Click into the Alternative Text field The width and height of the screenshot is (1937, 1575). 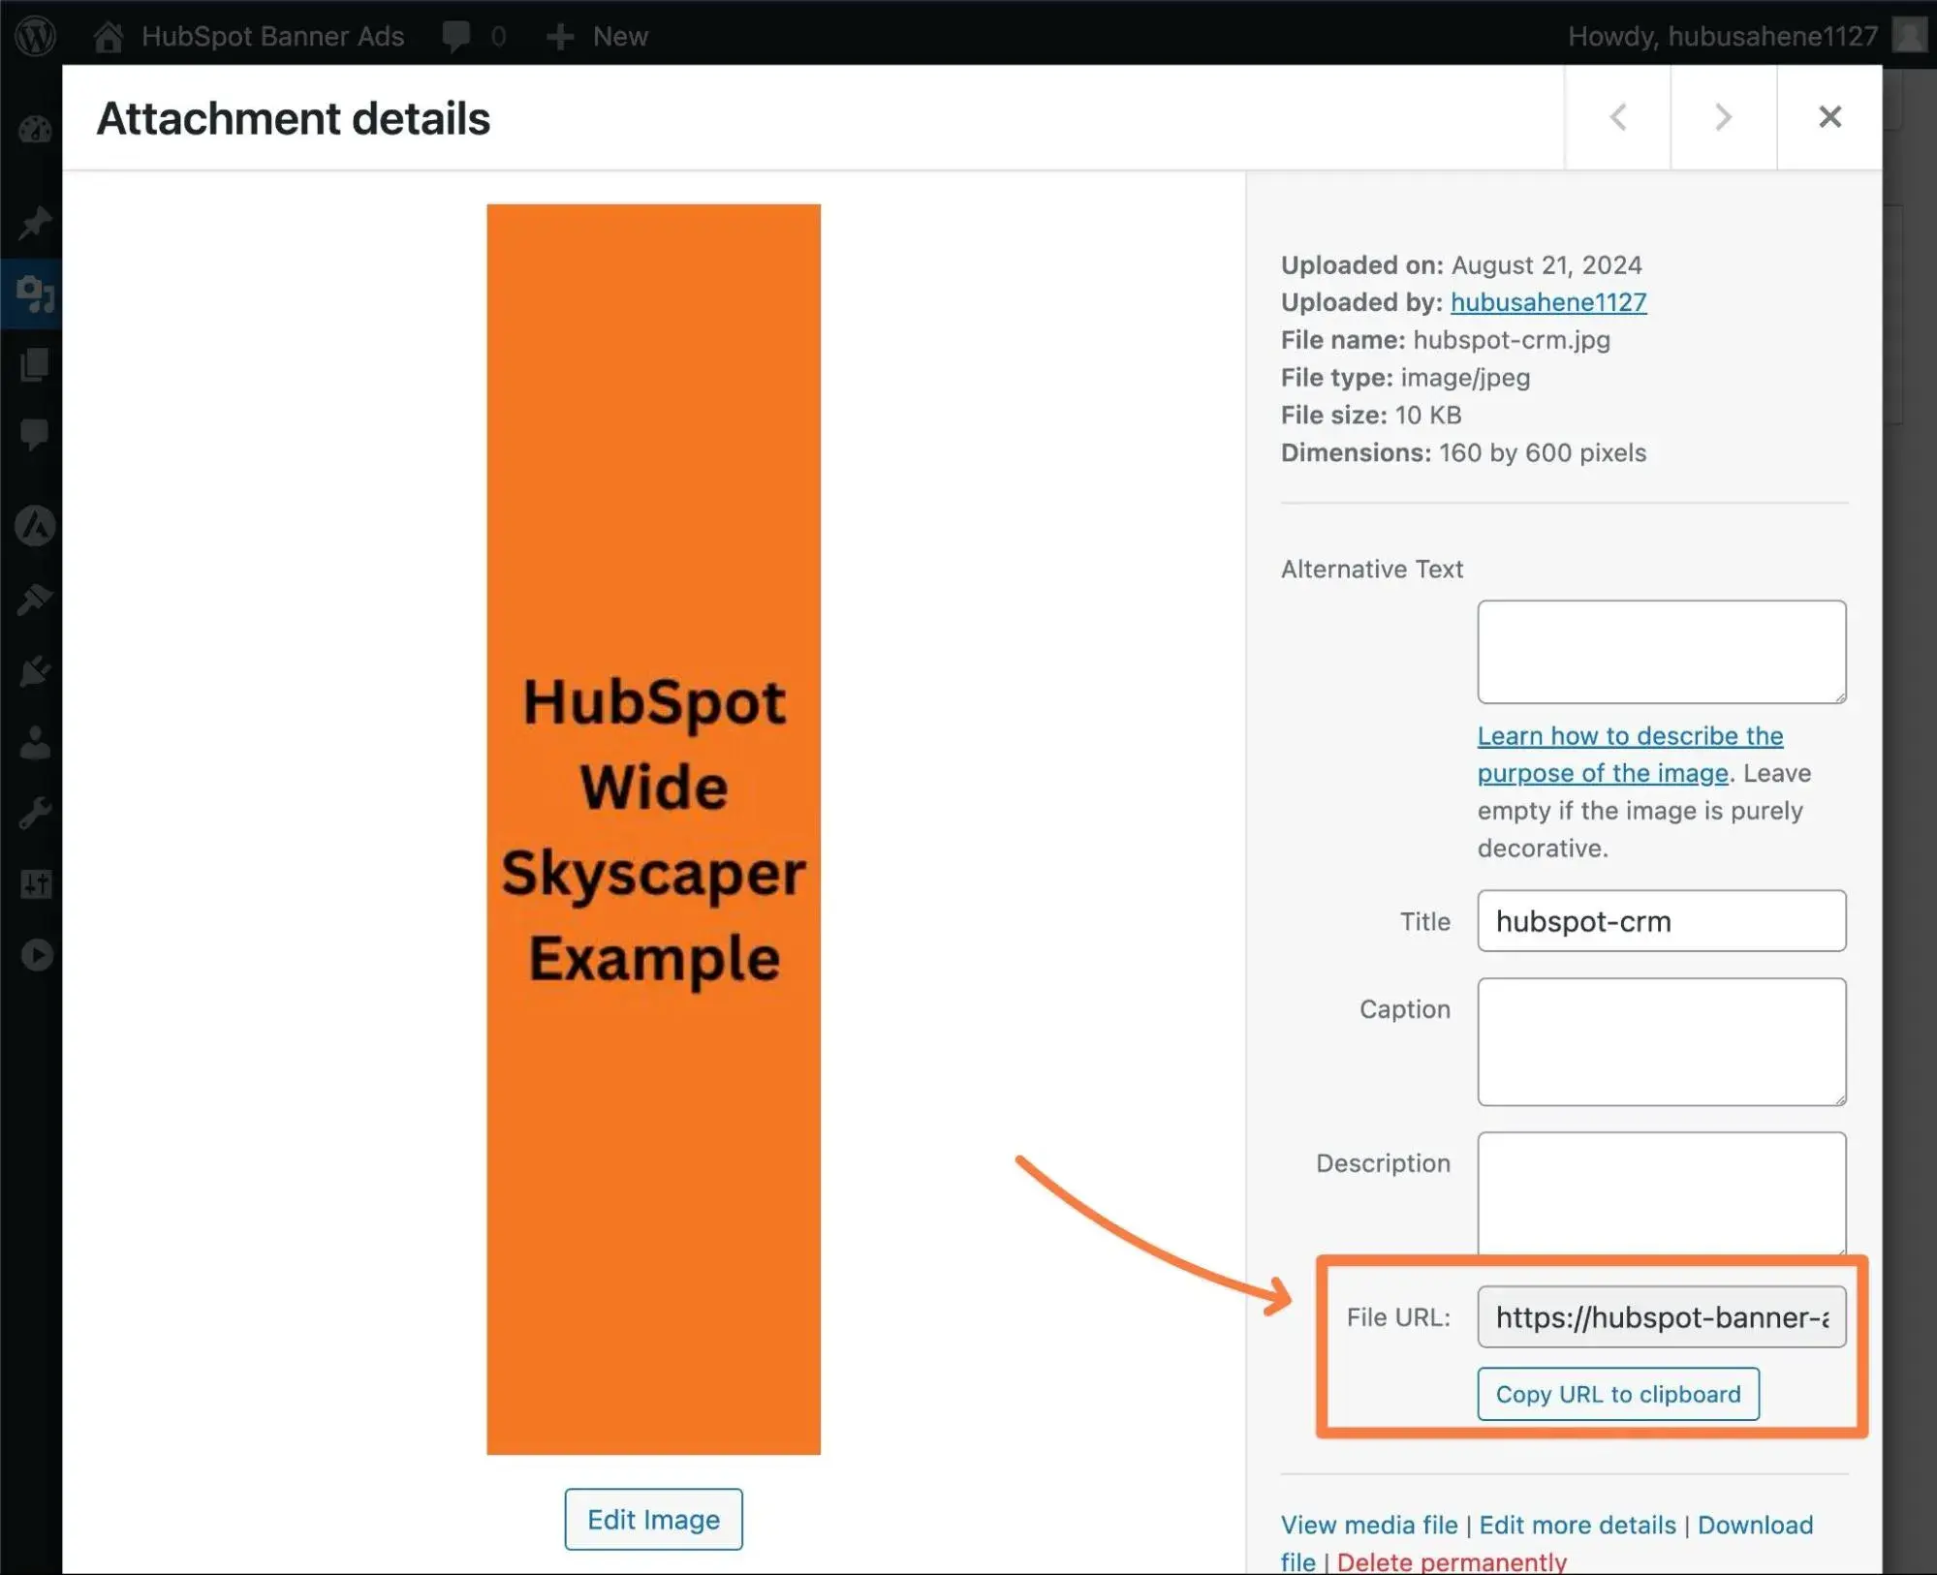[1662, 652]
